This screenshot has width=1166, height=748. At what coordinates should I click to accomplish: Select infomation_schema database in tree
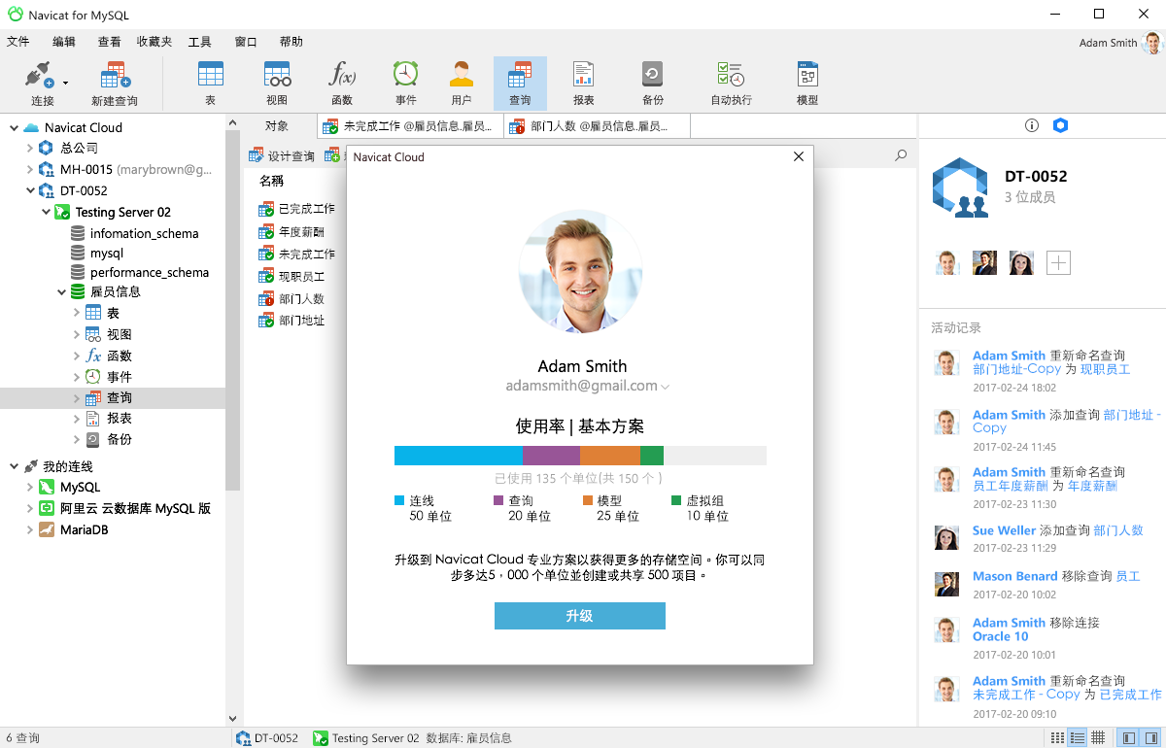pyautogui.click(x=135, y=233)
